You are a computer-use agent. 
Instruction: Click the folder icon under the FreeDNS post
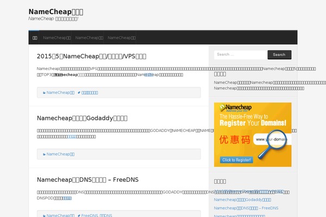point(44,215)
